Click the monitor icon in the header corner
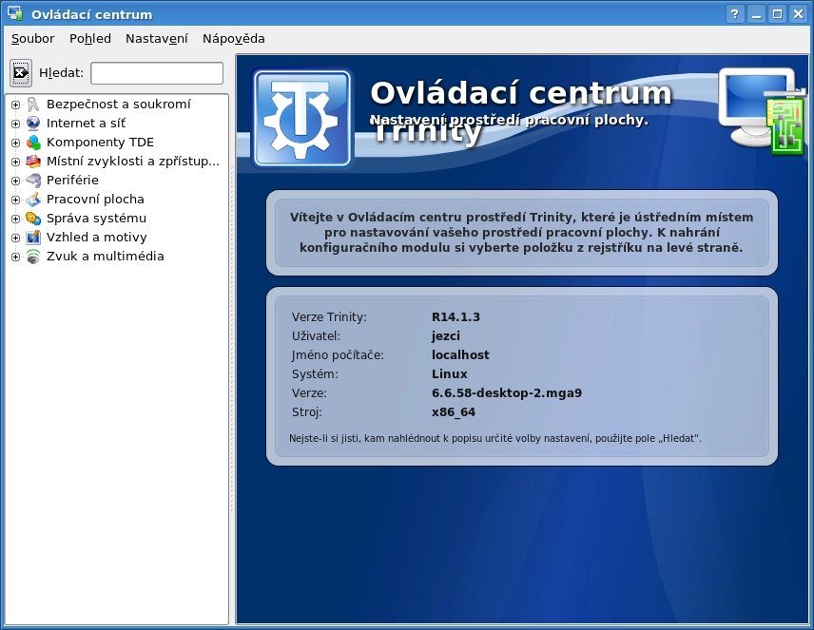This screenshot has height=630, width=814. pyautogui.click(x=762, y=110)
